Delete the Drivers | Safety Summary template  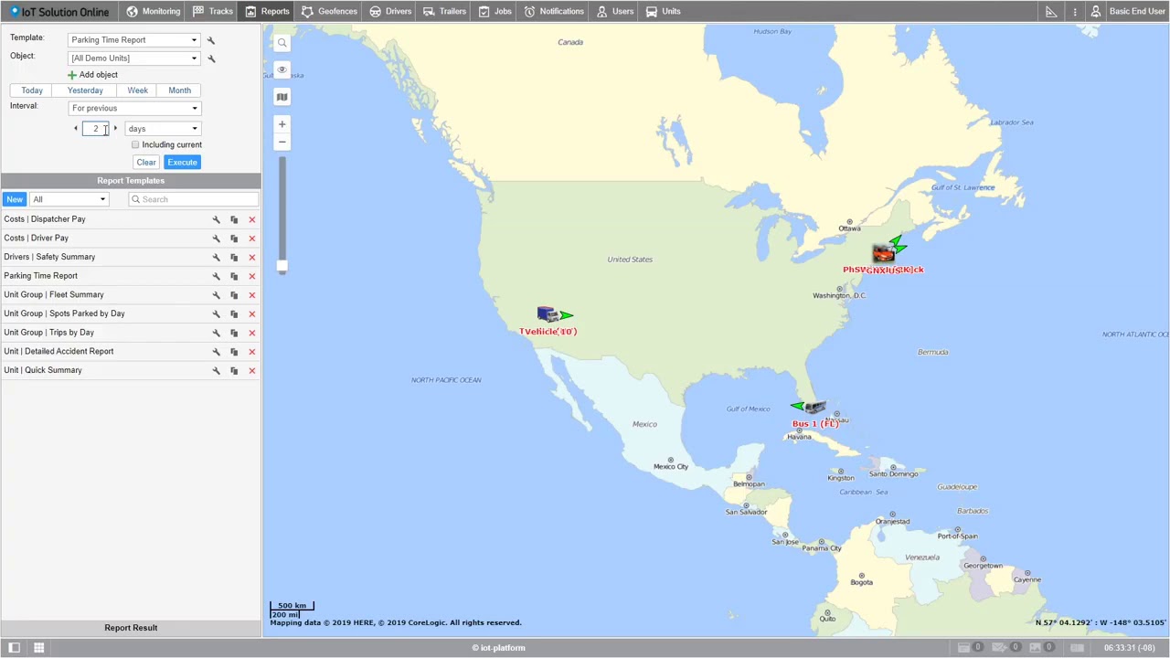[x=252, y=257]
